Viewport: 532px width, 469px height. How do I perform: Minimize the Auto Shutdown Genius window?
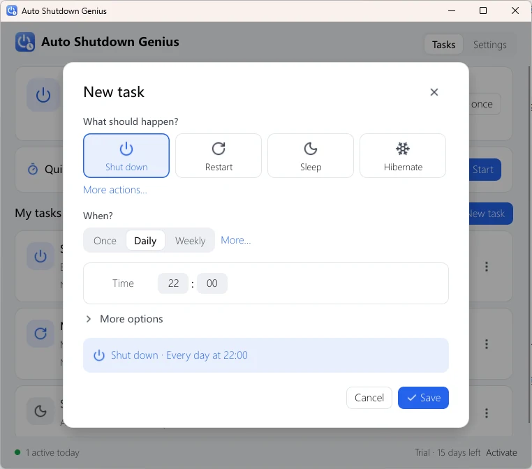click(x=452, y=11)
